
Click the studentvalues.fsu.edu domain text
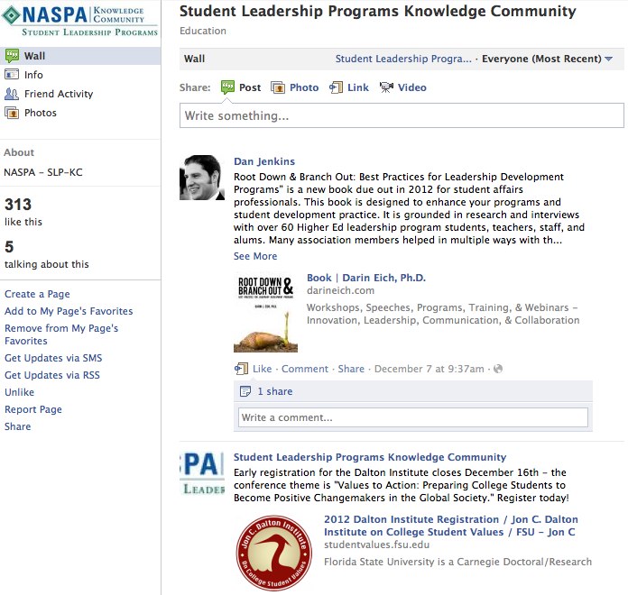pos(376,545)
